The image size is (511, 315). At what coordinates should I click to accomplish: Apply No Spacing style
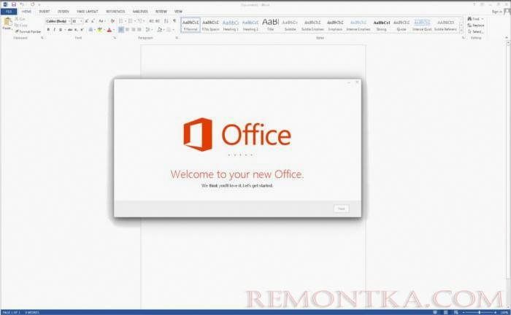(x=210, y=25)
